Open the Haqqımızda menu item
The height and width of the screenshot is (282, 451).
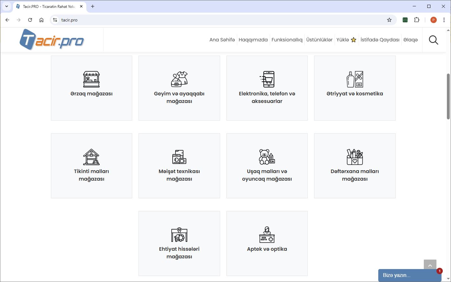pyautogui.click(x=253, y=40)
